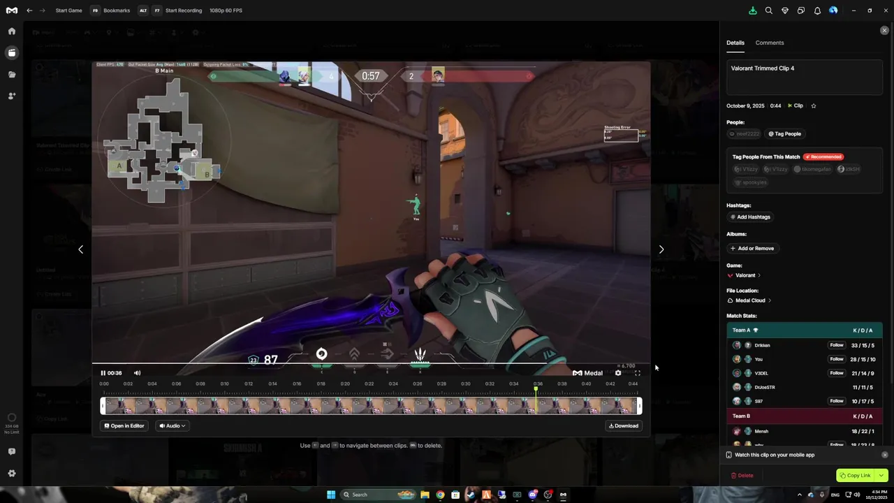Click the green download icon in top bar

(x=752, y=10)
